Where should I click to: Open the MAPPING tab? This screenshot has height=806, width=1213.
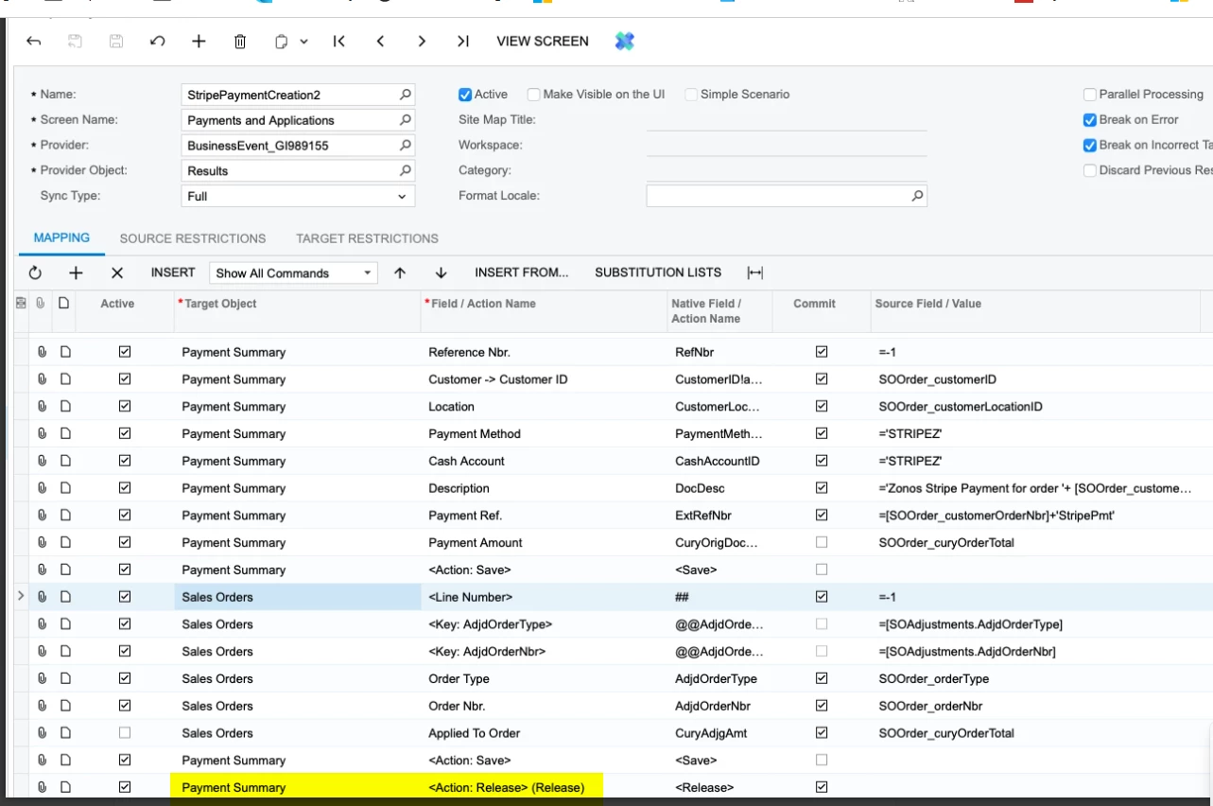(x=61, y=238)
